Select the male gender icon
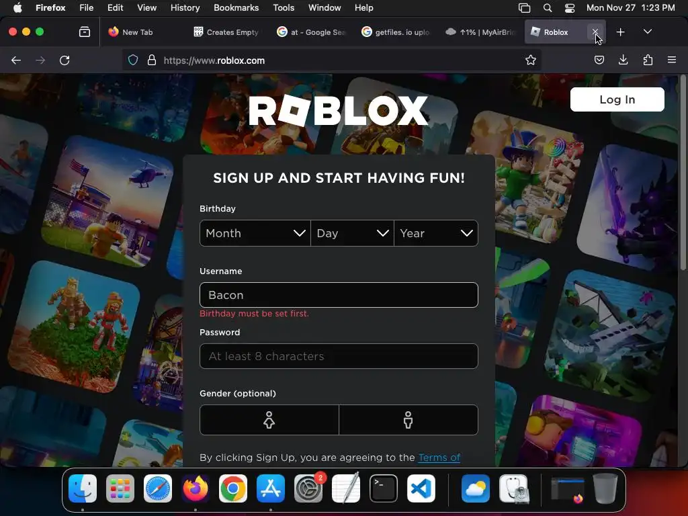Image resolution: width=688 pixels, height=516 pixels. pos(408,420)
